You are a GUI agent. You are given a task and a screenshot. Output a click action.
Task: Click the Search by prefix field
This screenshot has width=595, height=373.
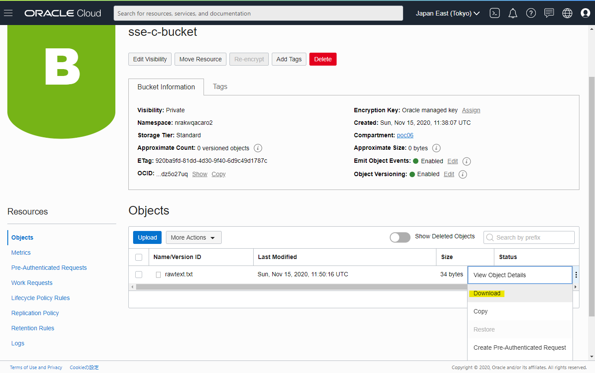coord(529,237)
